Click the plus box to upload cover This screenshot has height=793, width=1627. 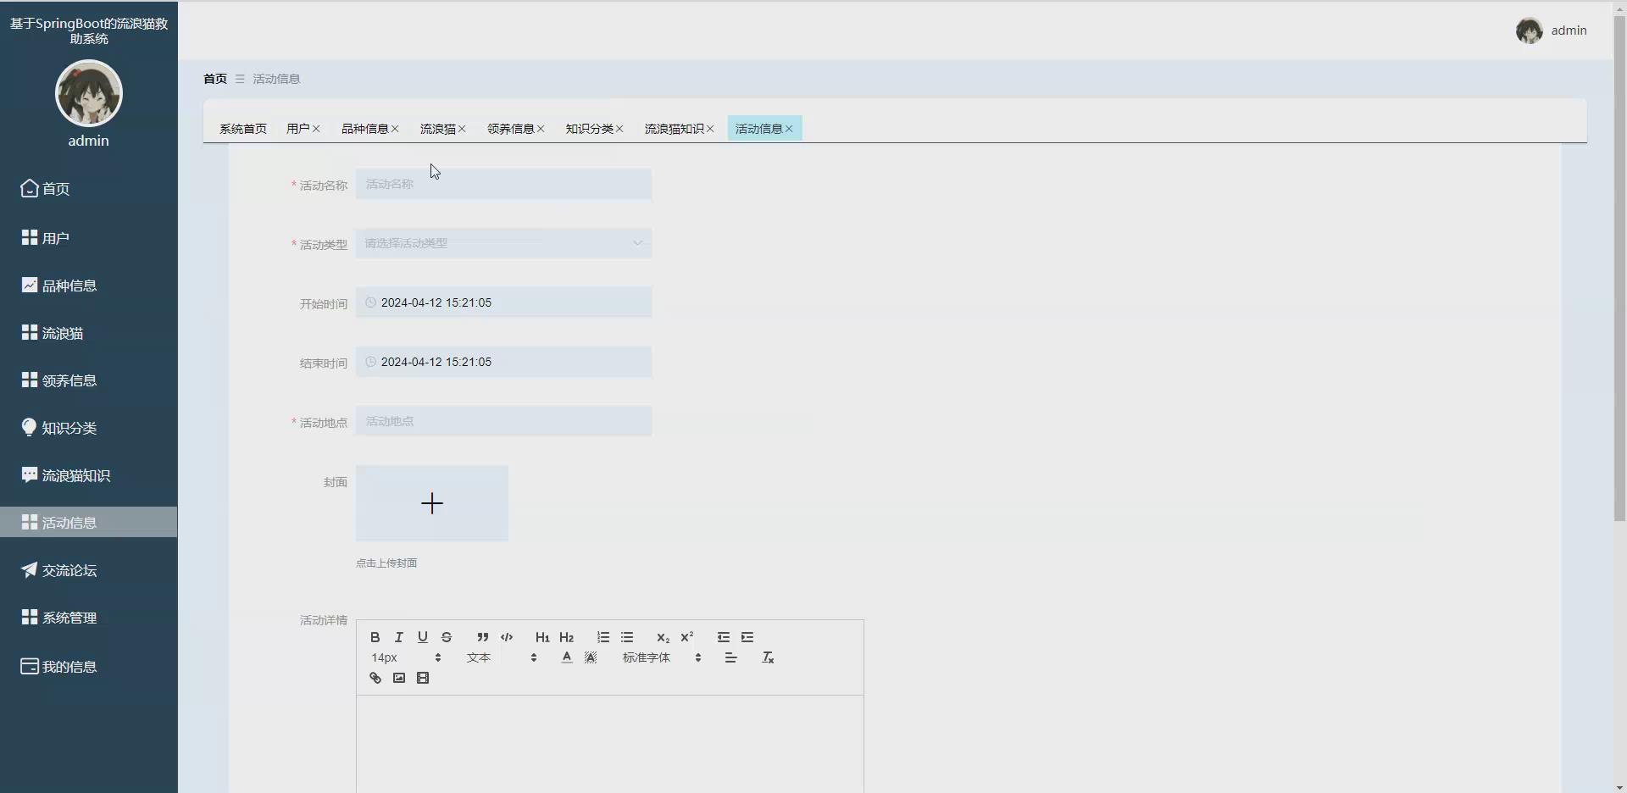(x=432, y=503)
